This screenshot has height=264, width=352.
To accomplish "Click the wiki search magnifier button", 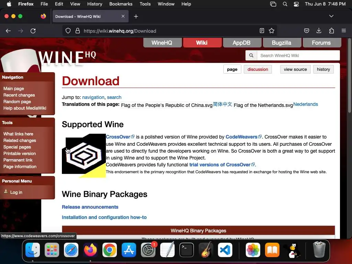I will point(251,55).
